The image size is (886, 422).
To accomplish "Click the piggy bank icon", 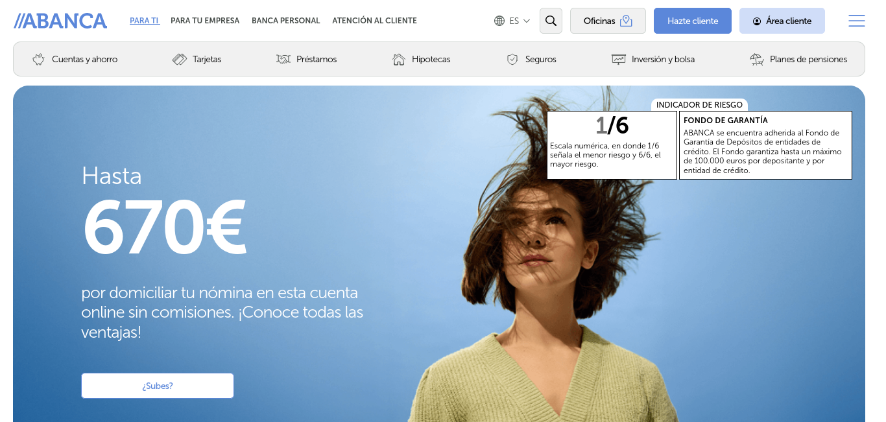I will (39, 59).
